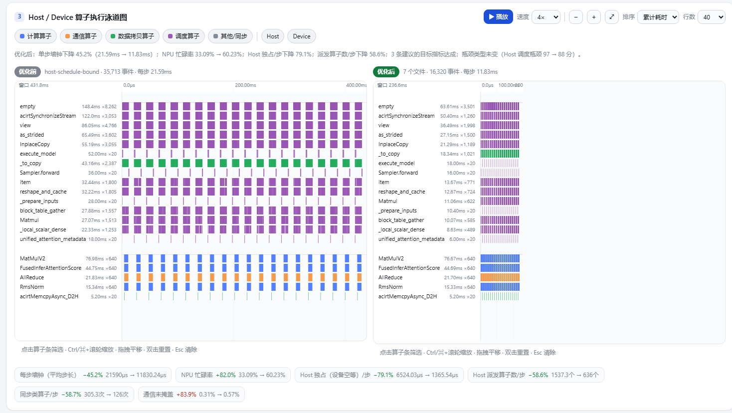Click the 每步墙钟 metric card

pos(93,375)
